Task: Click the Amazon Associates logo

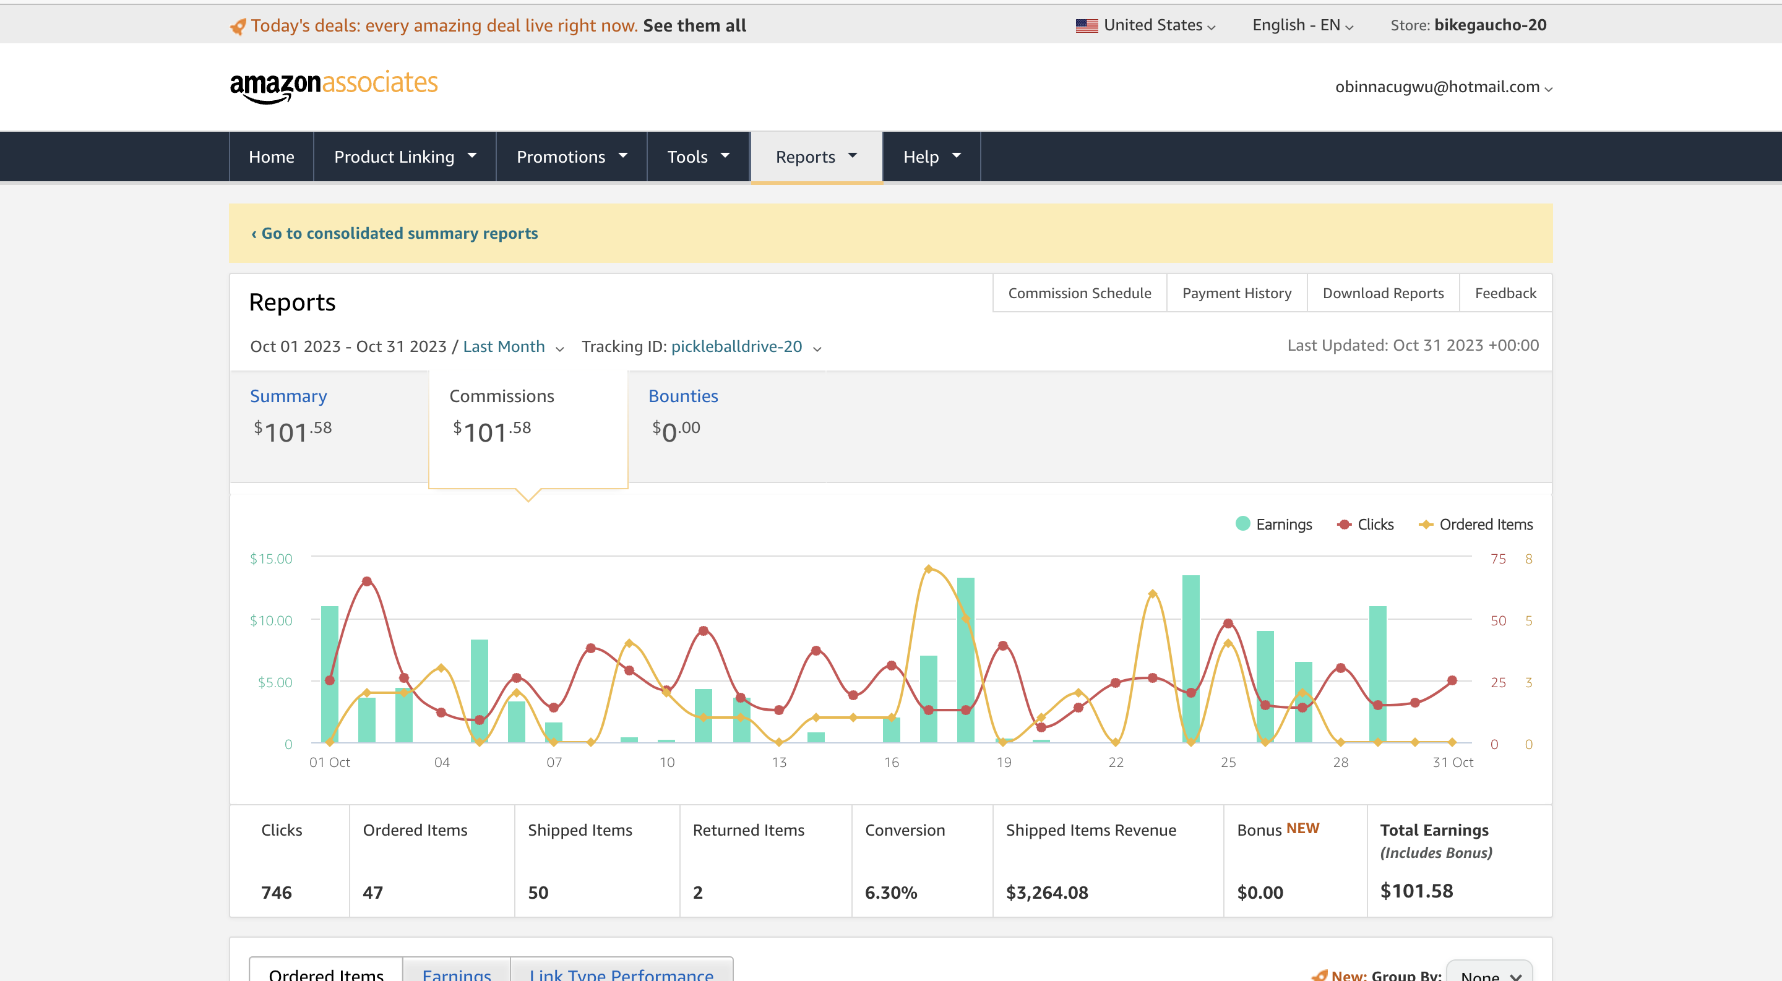Action: click(334, 87)
